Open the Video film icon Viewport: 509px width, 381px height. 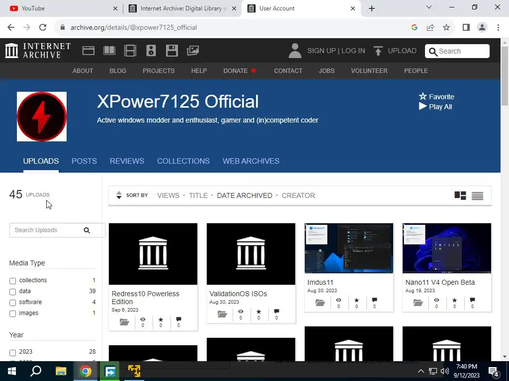[x=130, y=51]
